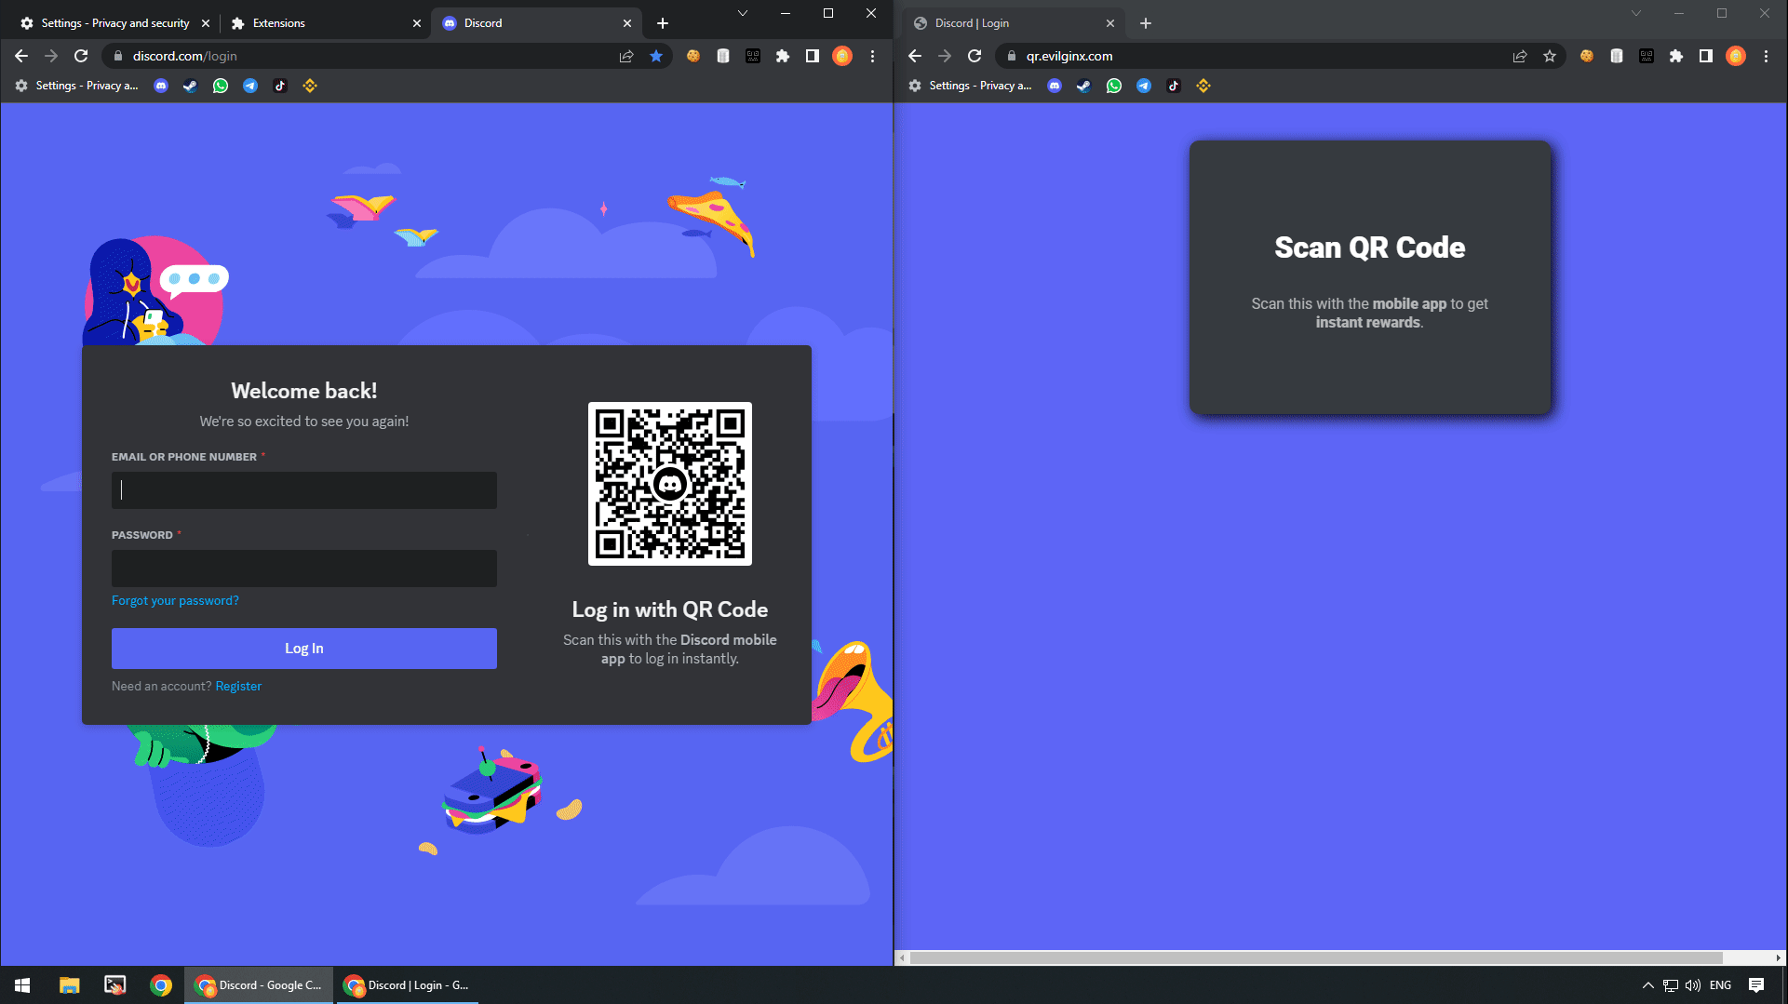Viewport: 1788px width, 1004px height.
Task: Click the Discord login QR code
Action: click(x=670, y=484)
